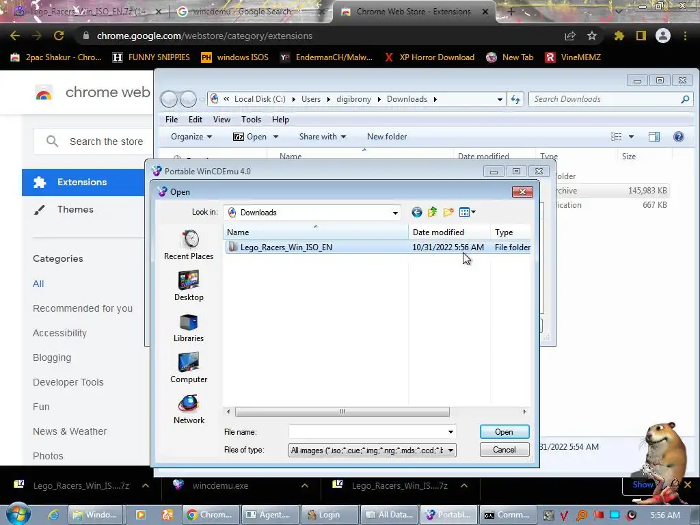This screenshot has width=700, height=525.
Task: Open Chrome side panel icon
Action: [x=641, y=36]
